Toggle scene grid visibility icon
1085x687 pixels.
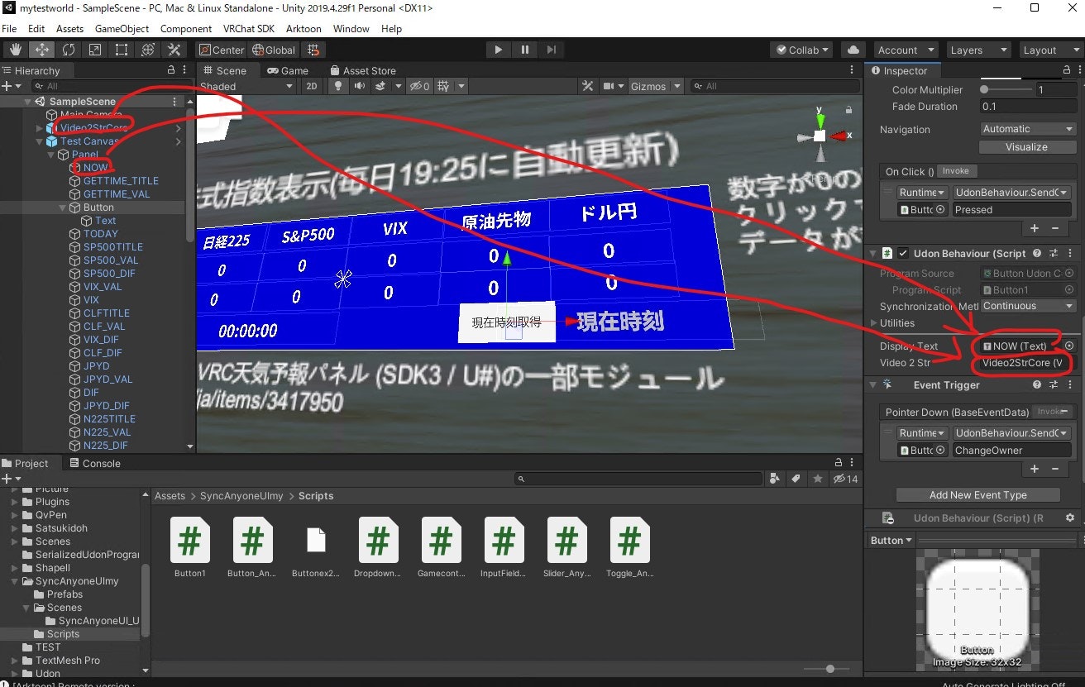444,86
